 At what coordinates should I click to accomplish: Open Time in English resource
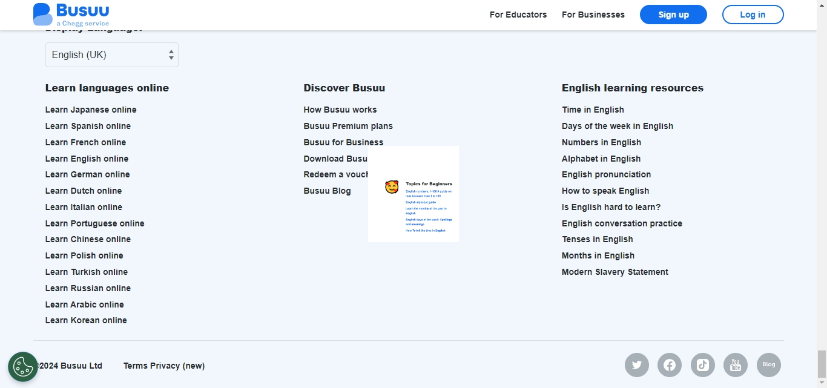pyautogui.click(x=593, y=110)
